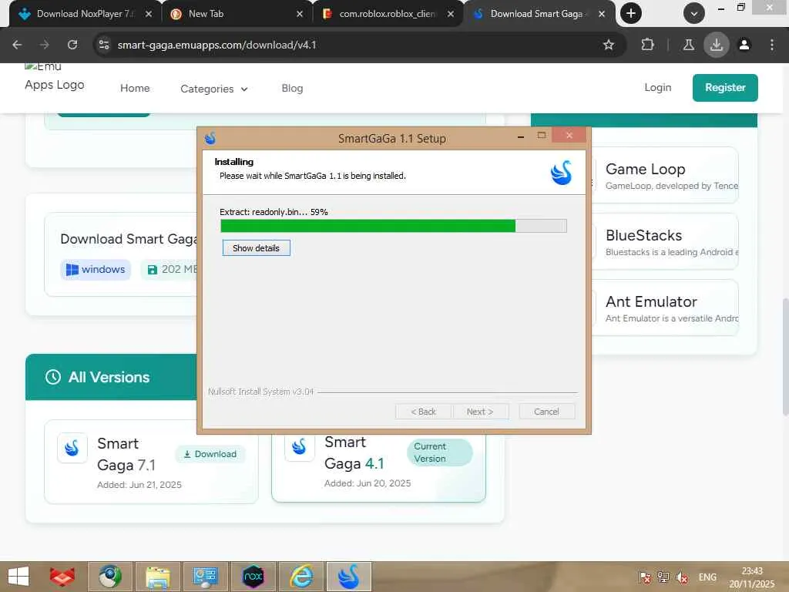Click the Emu Apps Logo

55,76
